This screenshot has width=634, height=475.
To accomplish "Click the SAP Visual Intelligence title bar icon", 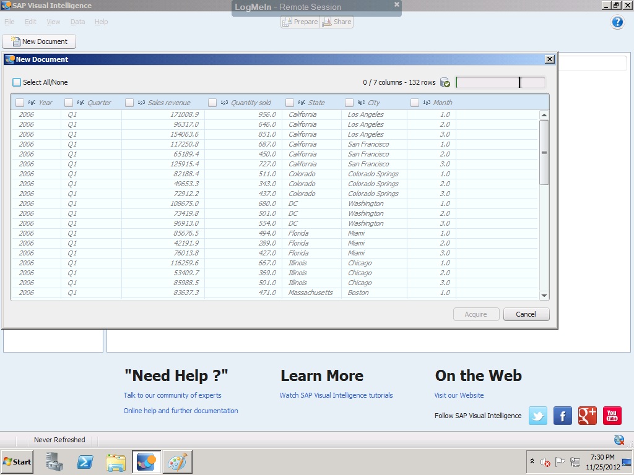I will [6, 5].
